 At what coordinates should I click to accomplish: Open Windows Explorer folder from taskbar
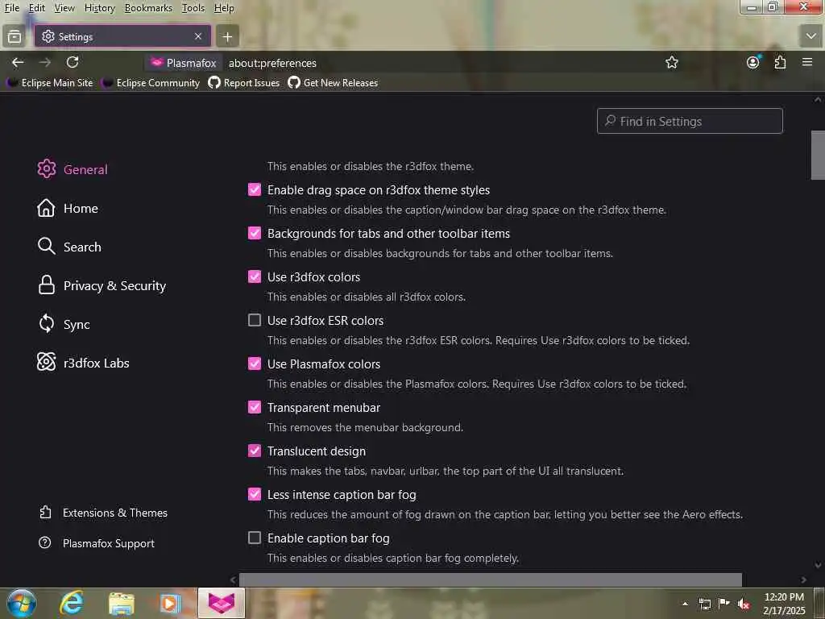click(x=122, y=603)
